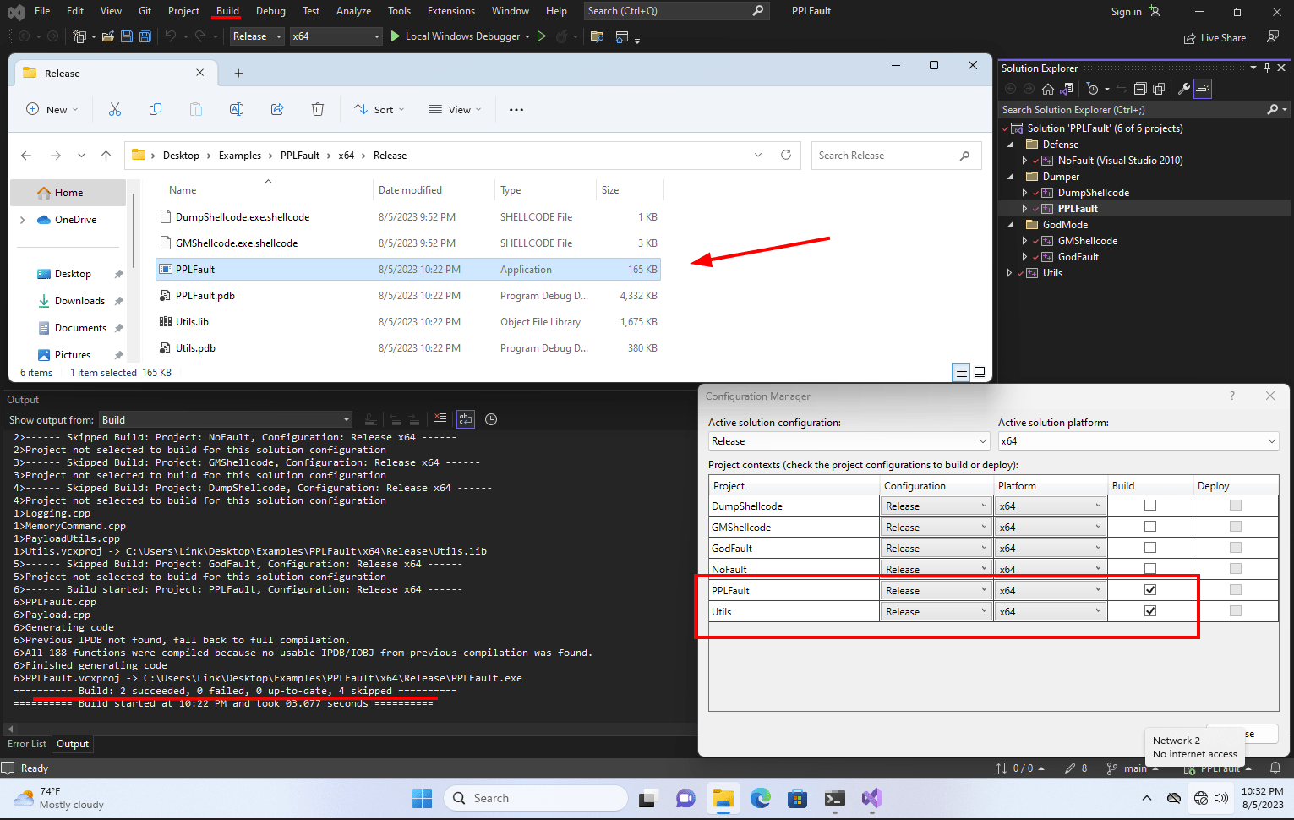The image size is (1294, 820).
Task: Click the Find in Files toolbar icon
Action: (x=597, y=36)
